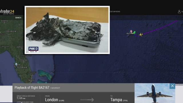The image size is (183, 103).
Task: Select the yellow airplane on the map
Action: click(x=141, y=34)
